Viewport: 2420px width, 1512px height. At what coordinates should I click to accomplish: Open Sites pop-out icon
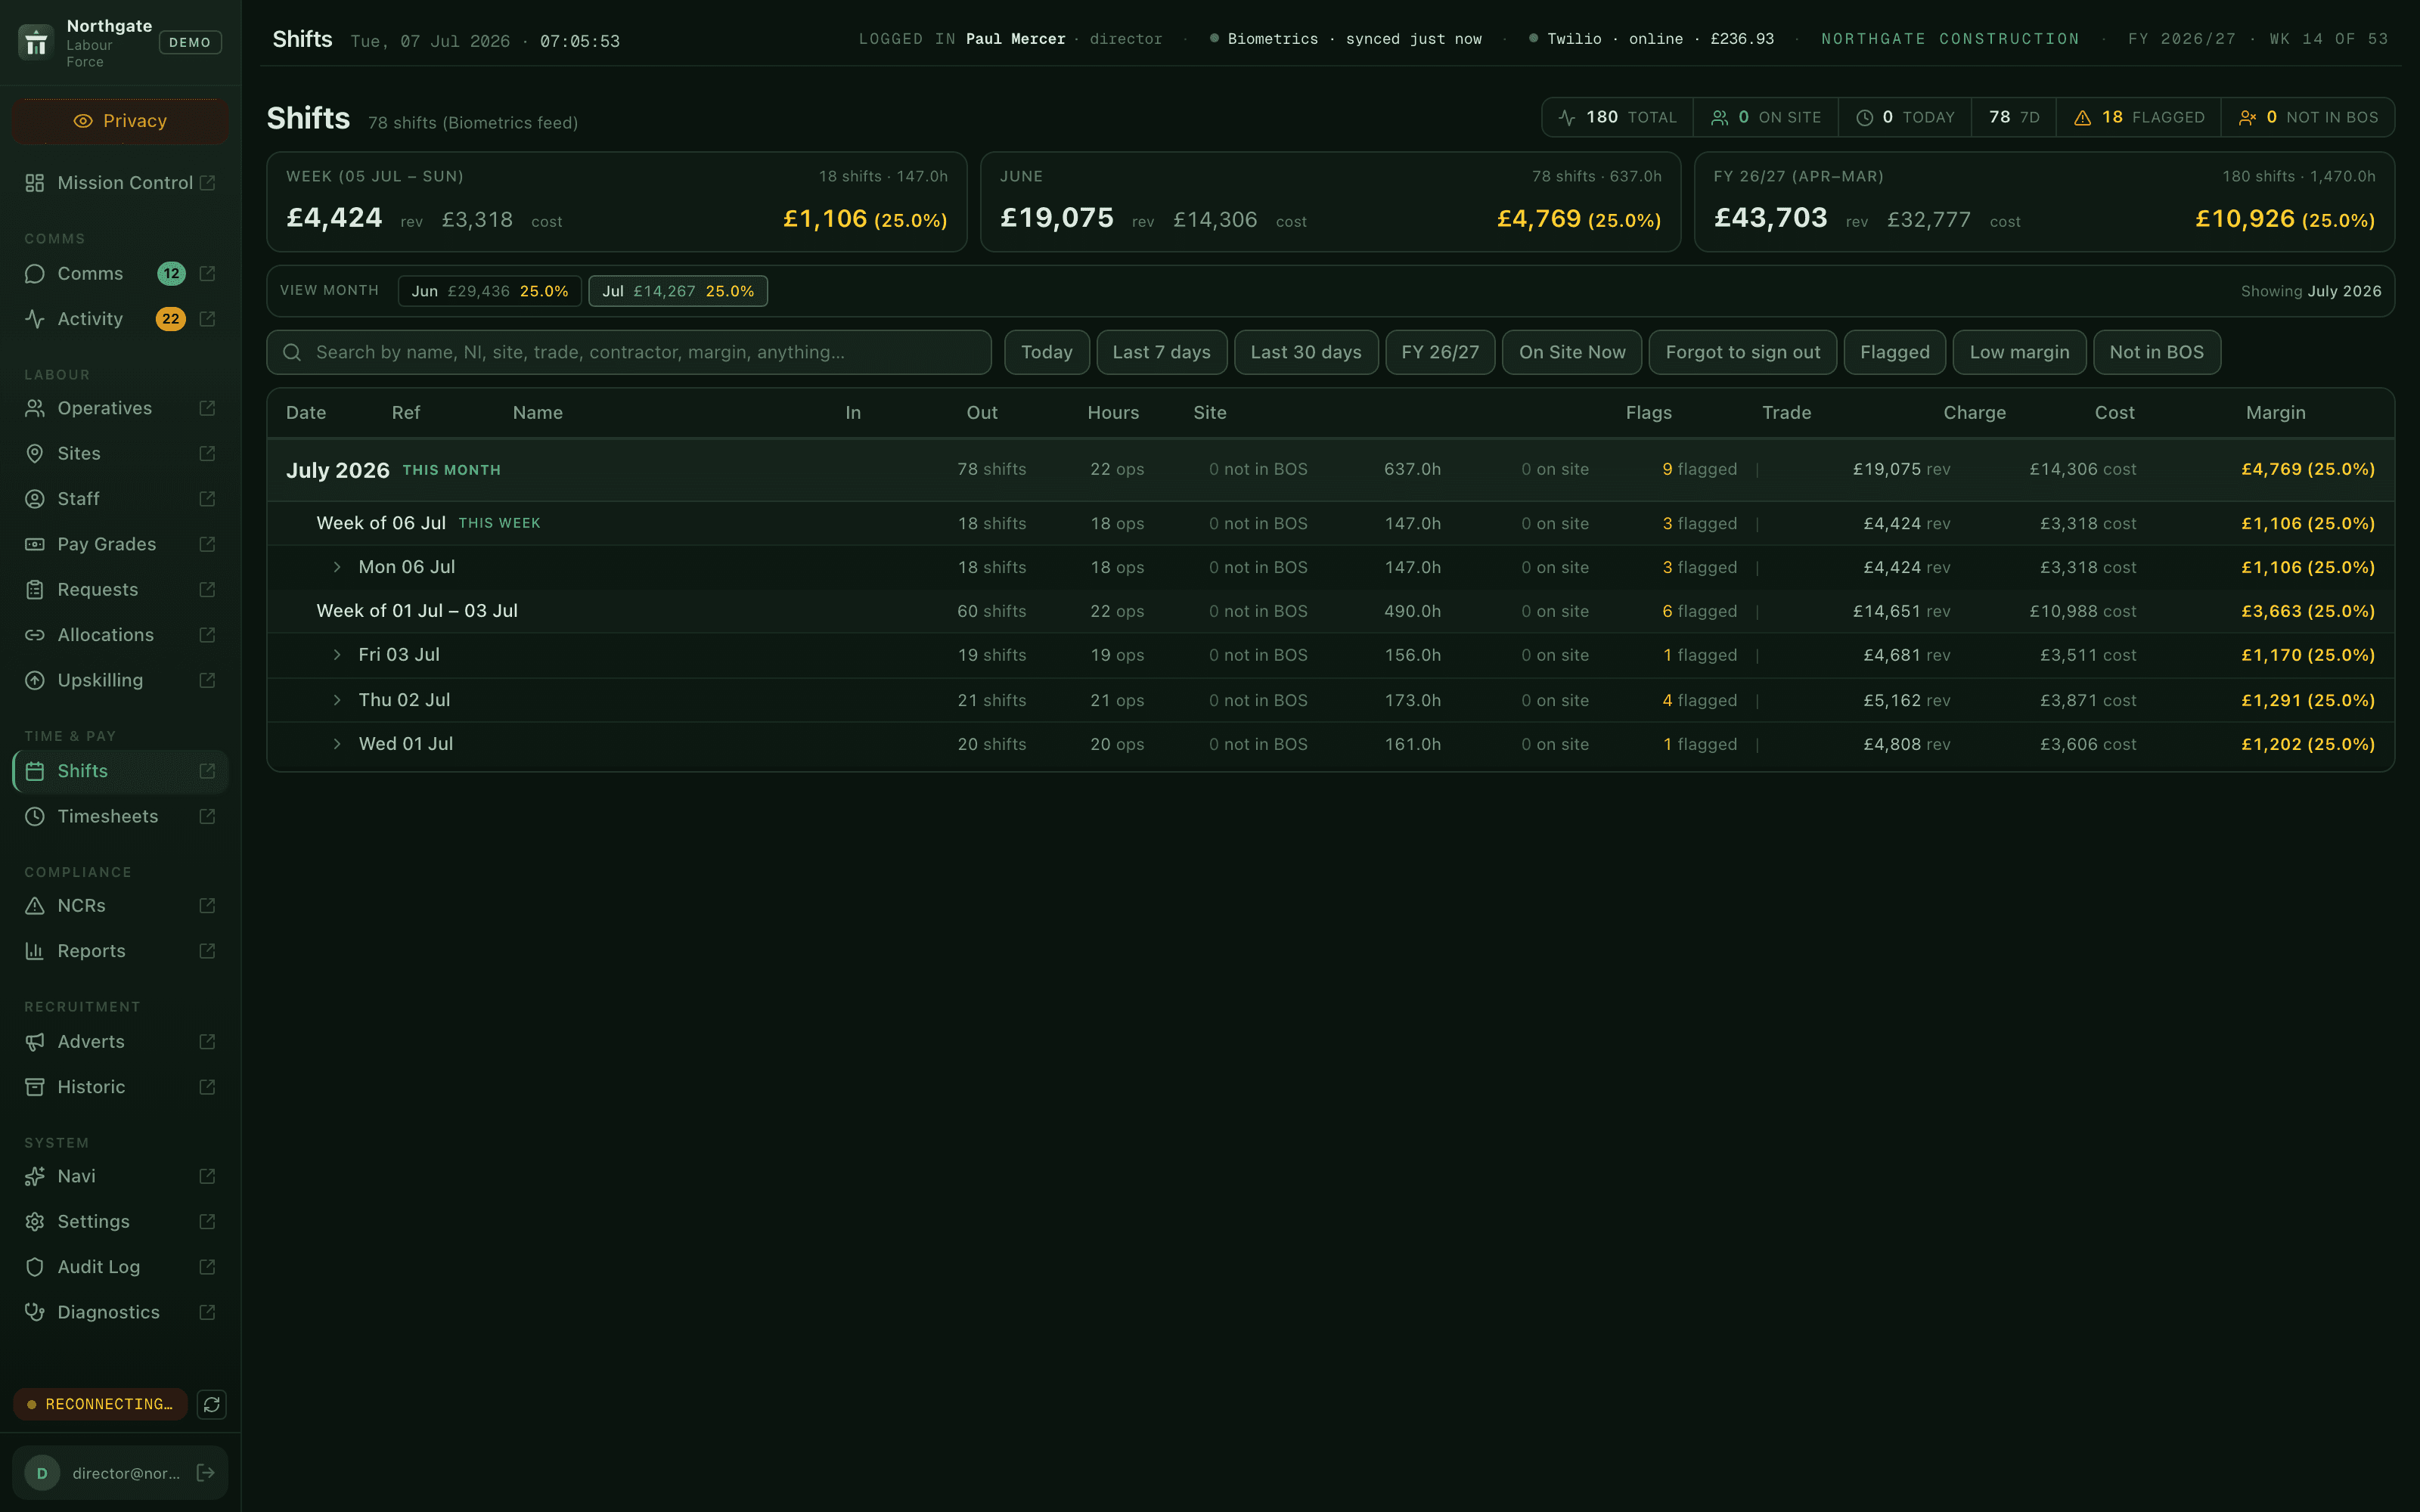pos(207,454)
